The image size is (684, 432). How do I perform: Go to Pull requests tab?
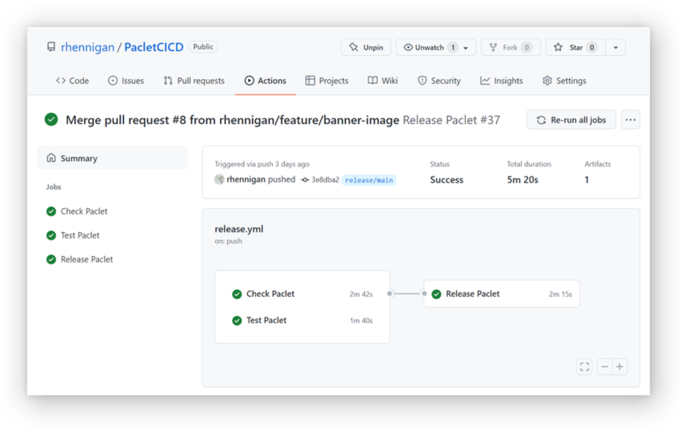click(194, 81)
